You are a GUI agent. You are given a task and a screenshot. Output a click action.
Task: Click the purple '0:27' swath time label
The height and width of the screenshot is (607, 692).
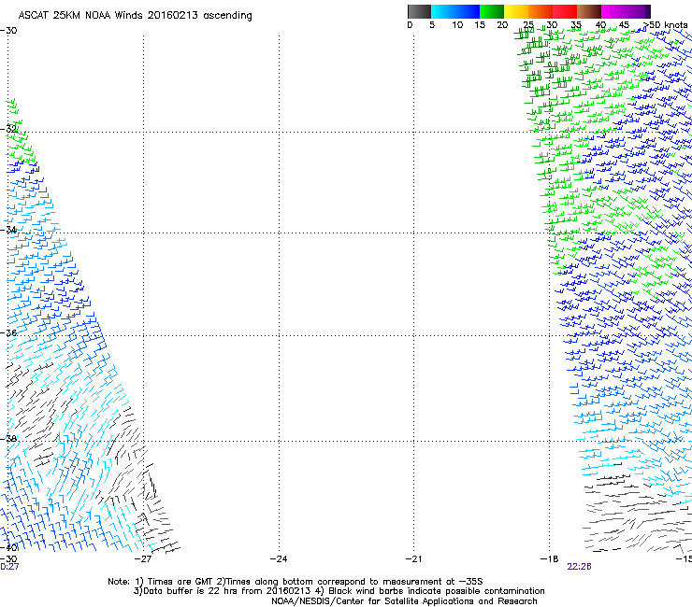click(9, 567)
